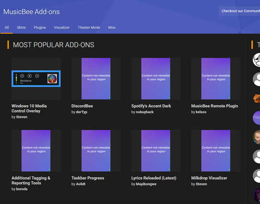Open author kelsos profile link
This screenshot has width=260, height=204.
pyautogui.click(x=201, y=112)
